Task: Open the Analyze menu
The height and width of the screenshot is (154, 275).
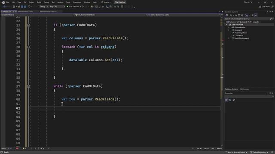Action: click(60, 2)
